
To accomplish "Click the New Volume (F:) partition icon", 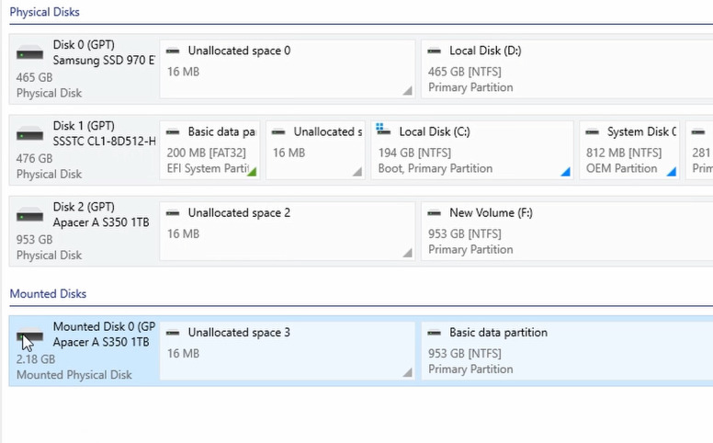I will click(x=435, y=212).
